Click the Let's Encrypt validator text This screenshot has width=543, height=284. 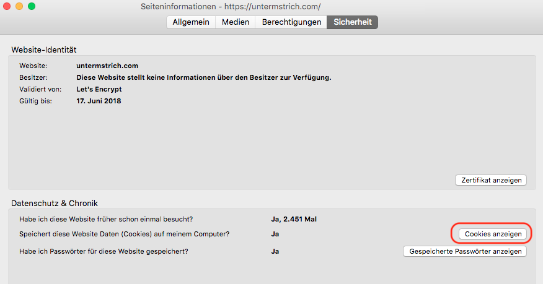coord(99,89)
